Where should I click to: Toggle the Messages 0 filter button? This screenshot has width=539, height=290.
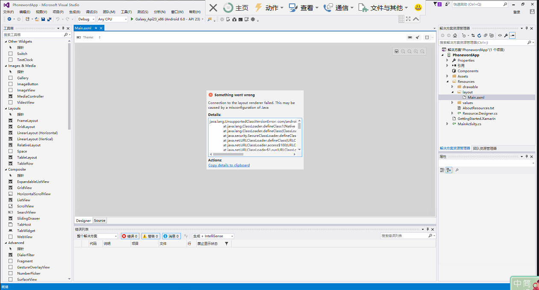tap(171, 236)
